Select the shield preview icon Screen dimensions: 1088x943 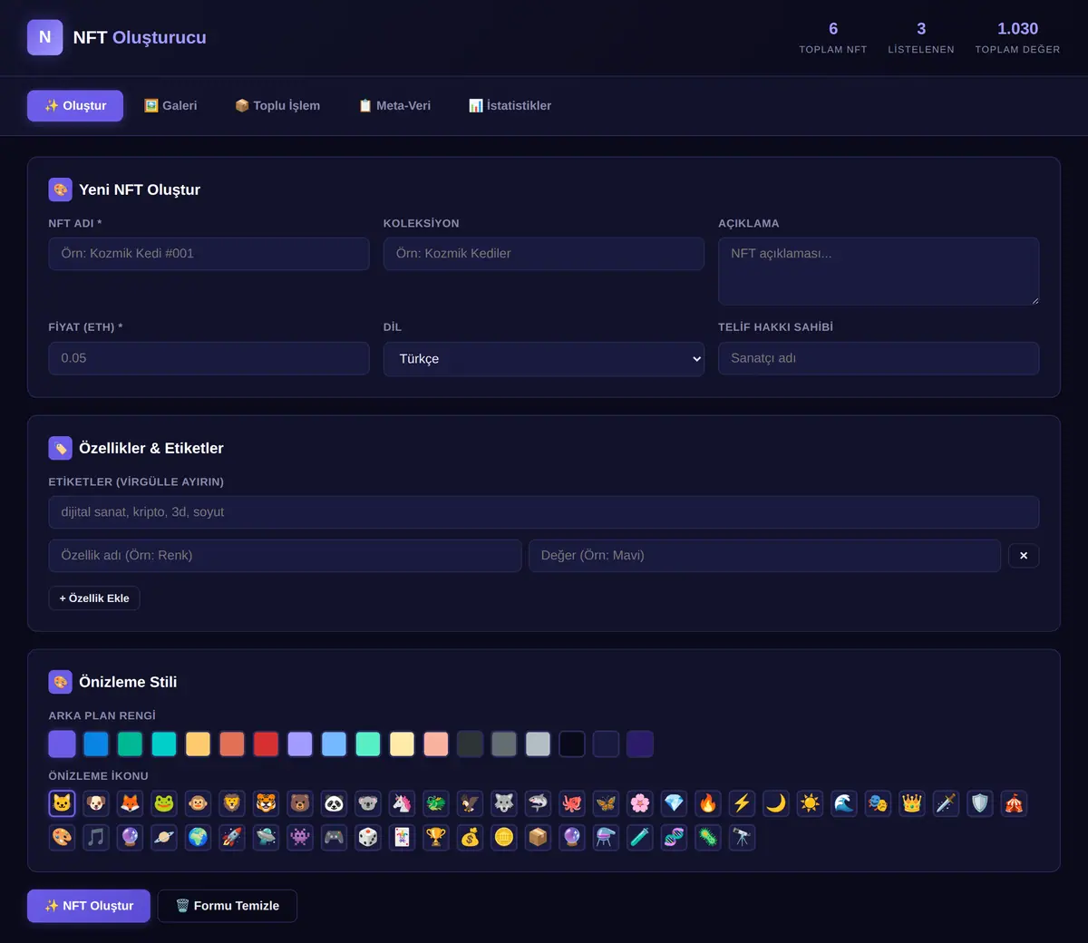(980, 803)
